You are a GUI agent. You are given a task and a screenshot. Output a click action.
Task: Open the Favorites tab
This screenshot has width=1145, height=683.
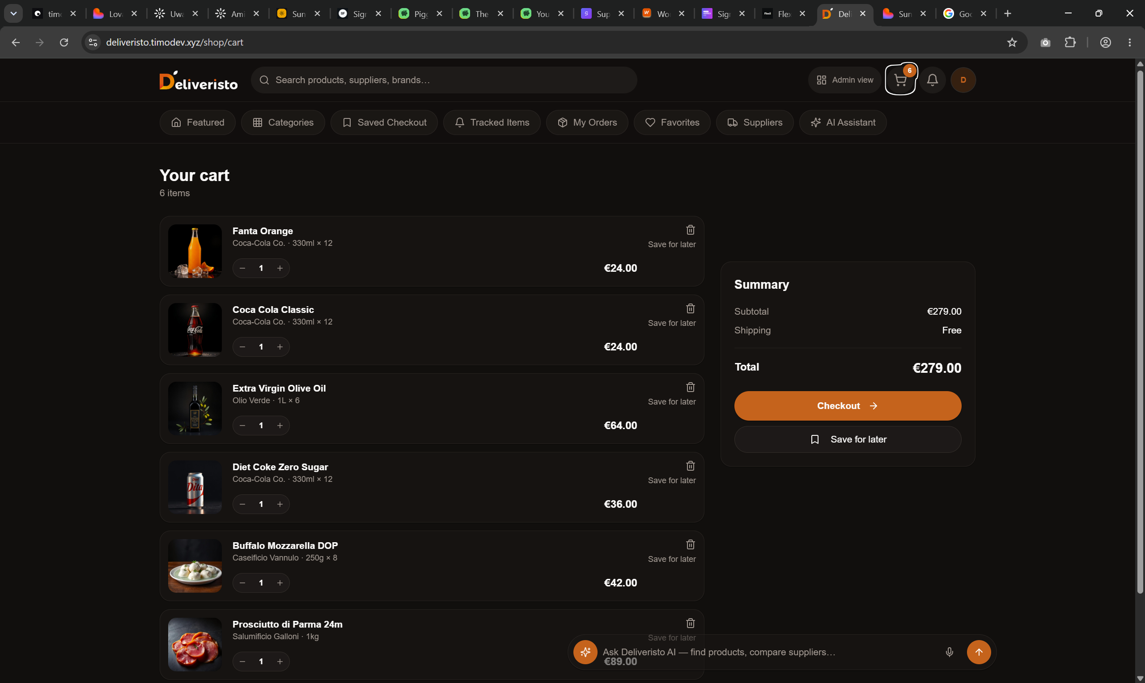point(672,122)
